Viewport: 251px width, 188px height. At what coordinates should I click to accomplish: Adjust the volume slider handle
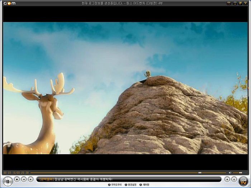tap(241, 173)
